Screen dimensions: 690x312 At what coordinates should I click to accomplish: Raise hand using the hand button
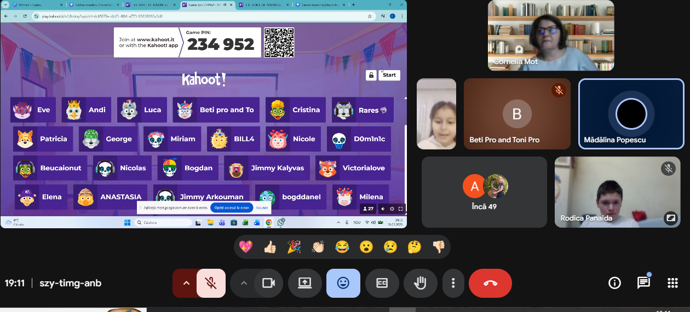[x=420, y=283]
